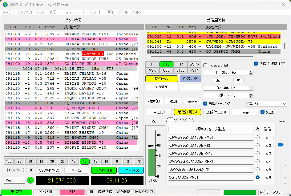Click the Tune button
The height and width of the screenshot is (196, 291).
coord(245,112)
